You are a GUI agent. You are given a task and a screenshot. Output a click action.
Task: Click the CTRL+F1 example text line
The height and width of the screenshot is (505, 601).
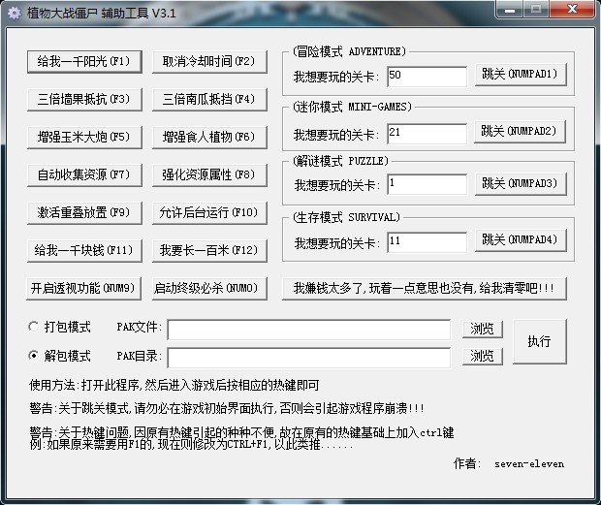coord(191,445)
